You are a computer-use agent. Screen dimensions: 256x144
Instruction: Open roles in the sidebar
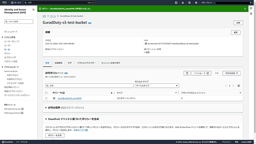pos(7,49)
